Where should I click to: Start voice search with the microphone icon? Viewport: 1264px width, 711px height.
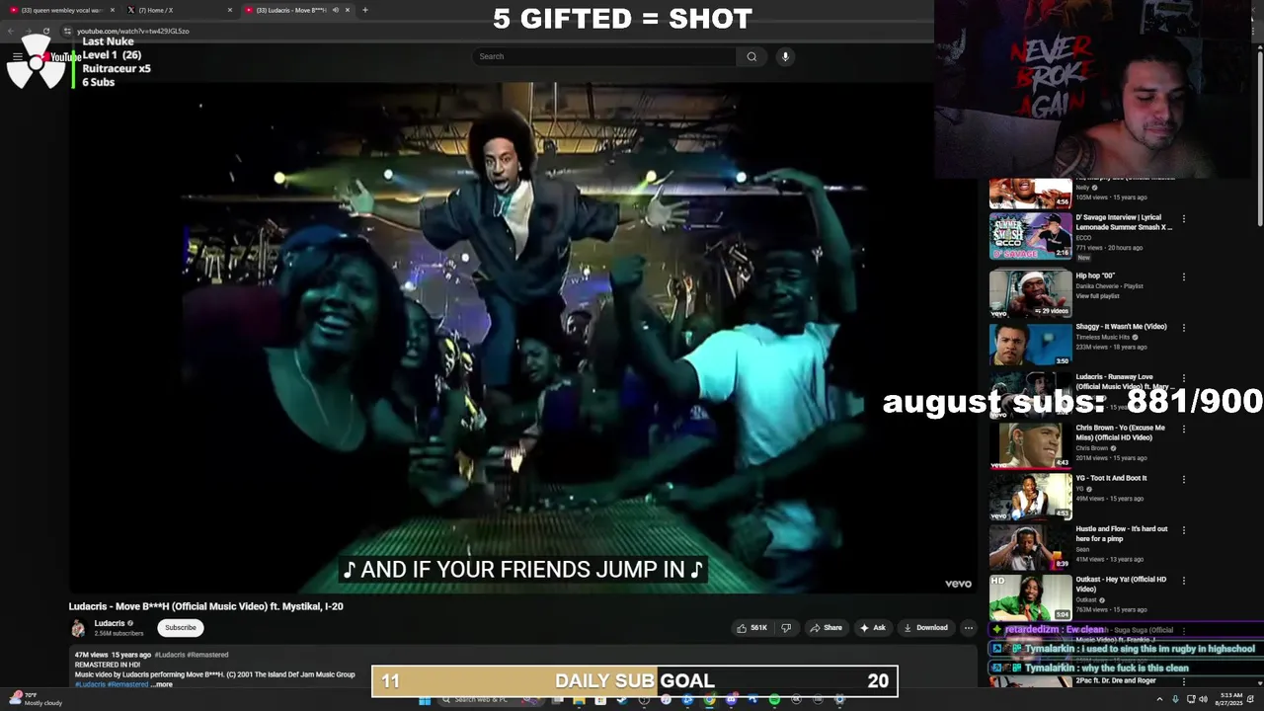pyautogui.click(x=785, y=56)
